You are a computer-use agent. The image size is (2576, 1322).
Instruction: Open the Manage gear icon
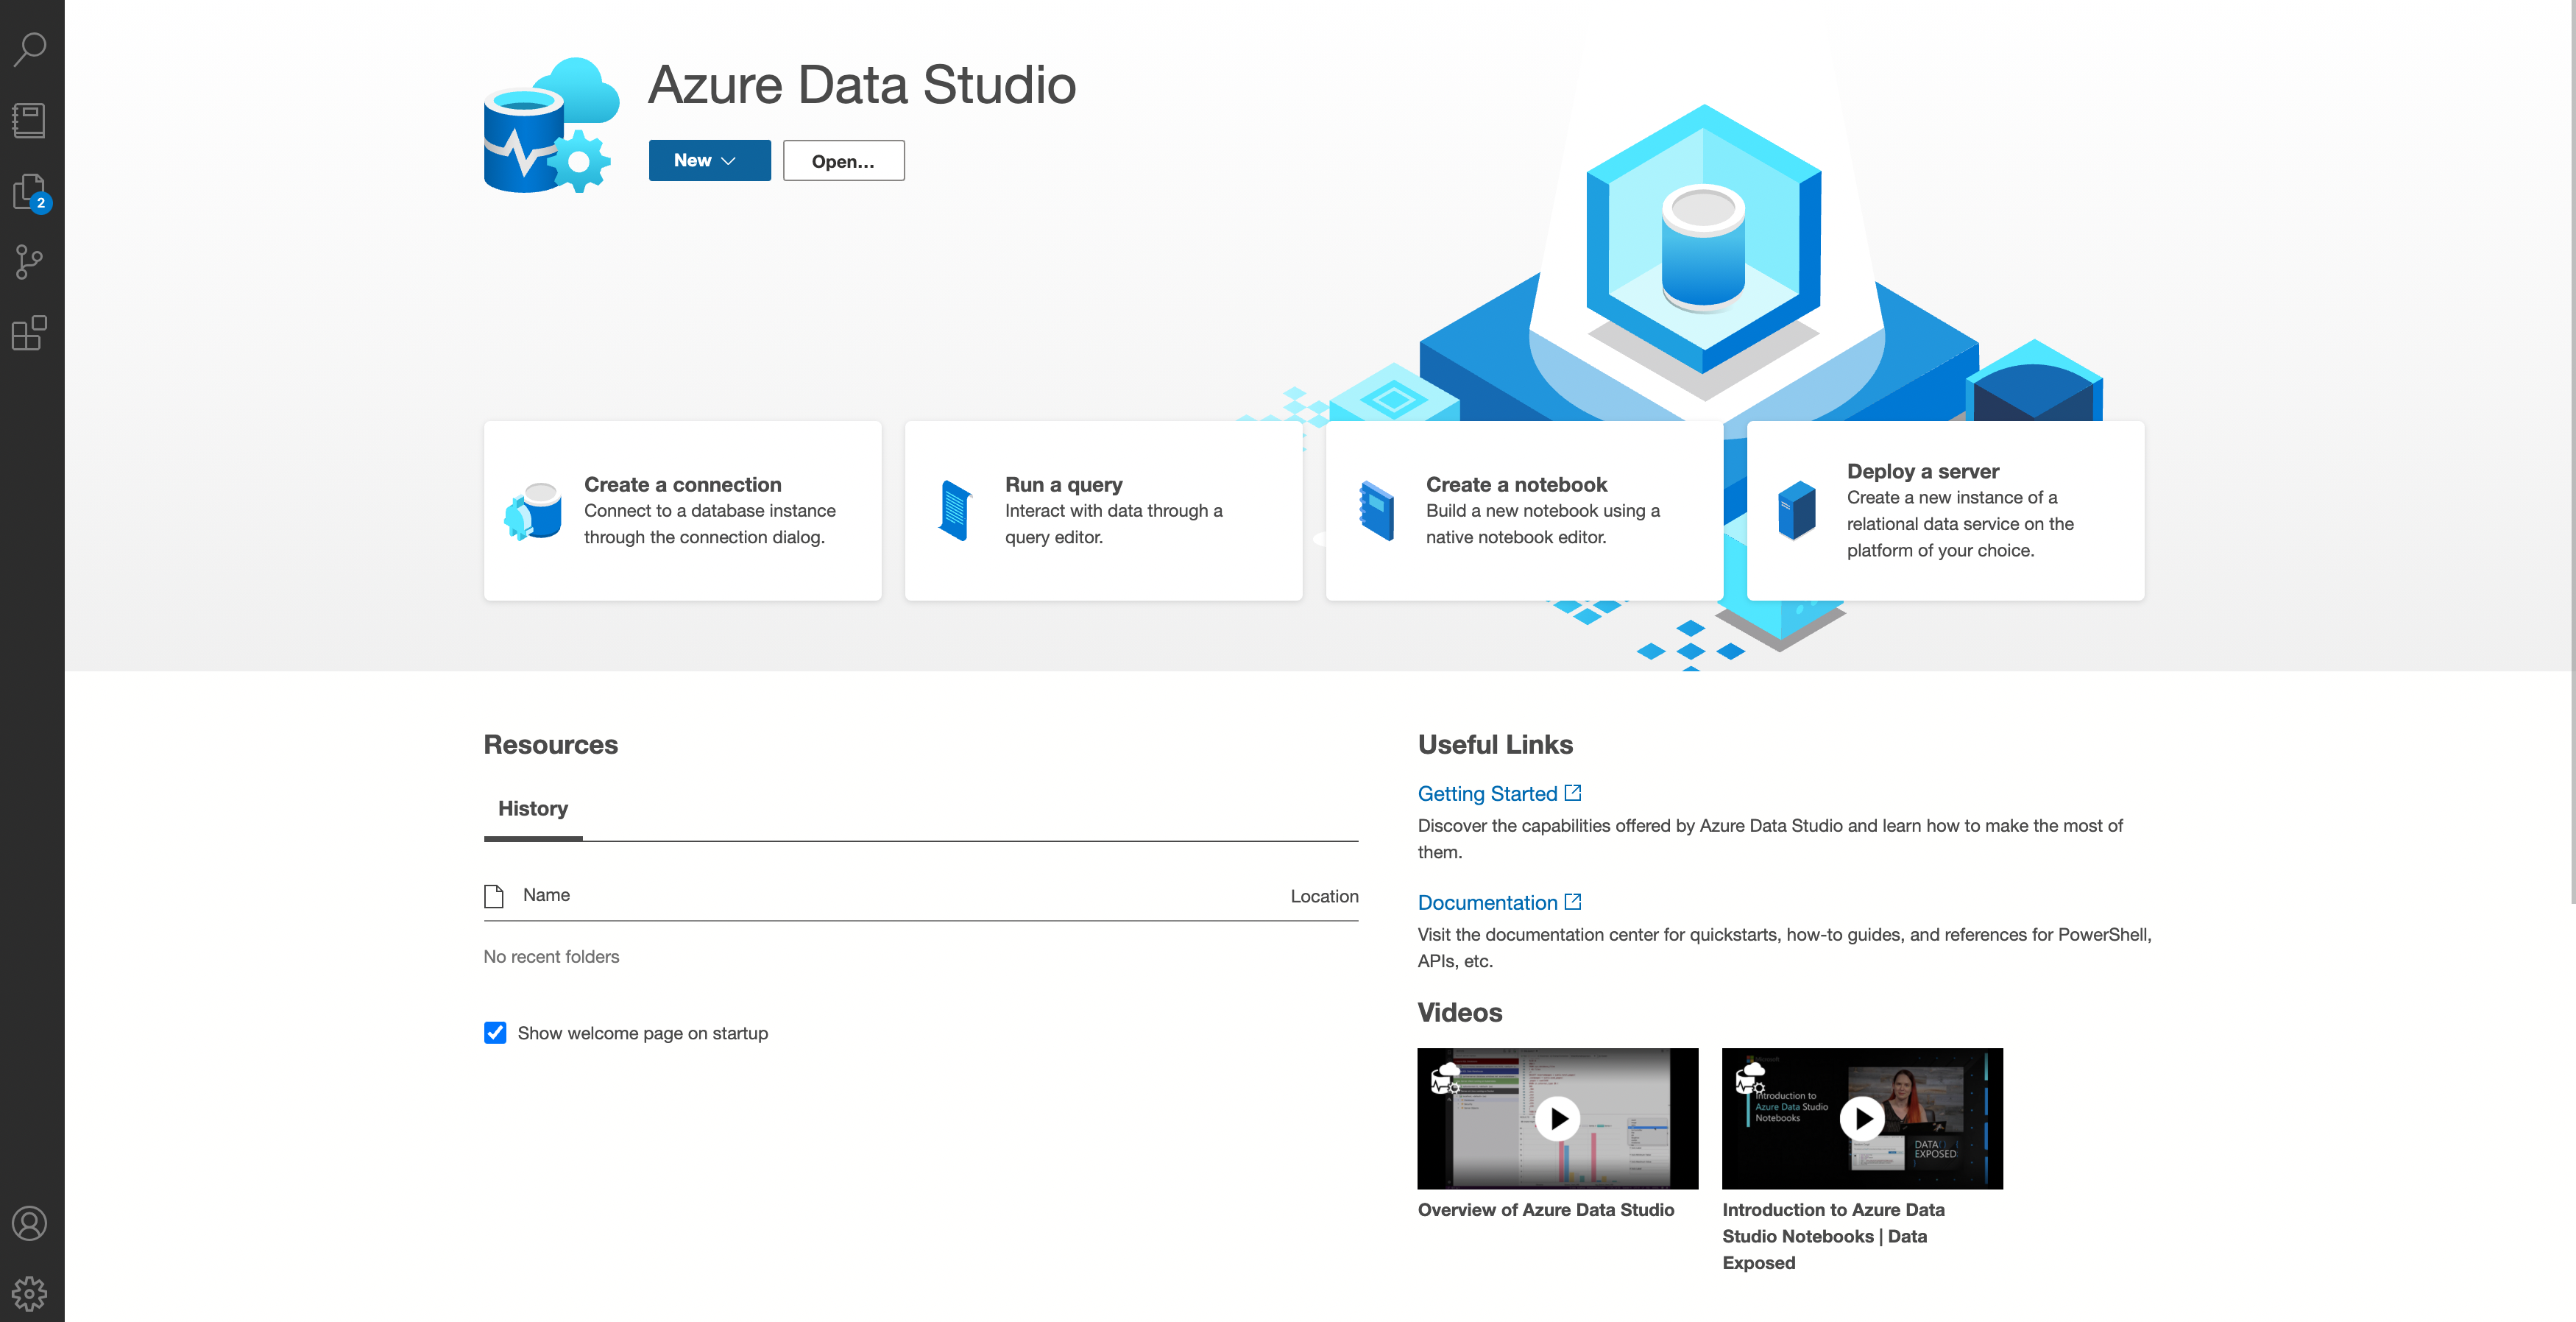(30, 1293)
